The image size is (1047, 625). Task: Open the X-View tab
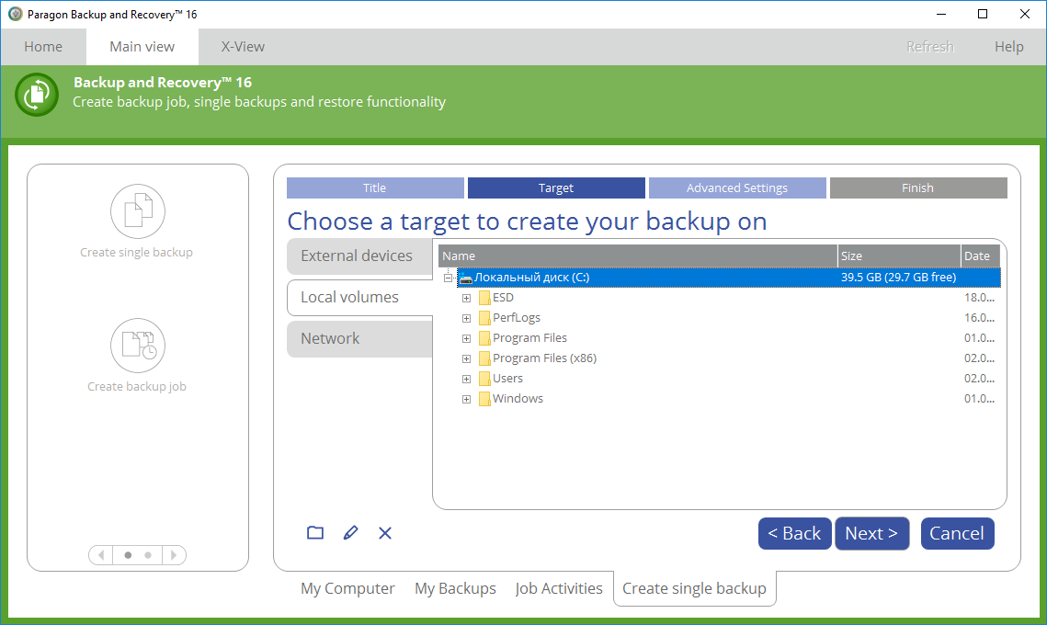tap(243, 47)
